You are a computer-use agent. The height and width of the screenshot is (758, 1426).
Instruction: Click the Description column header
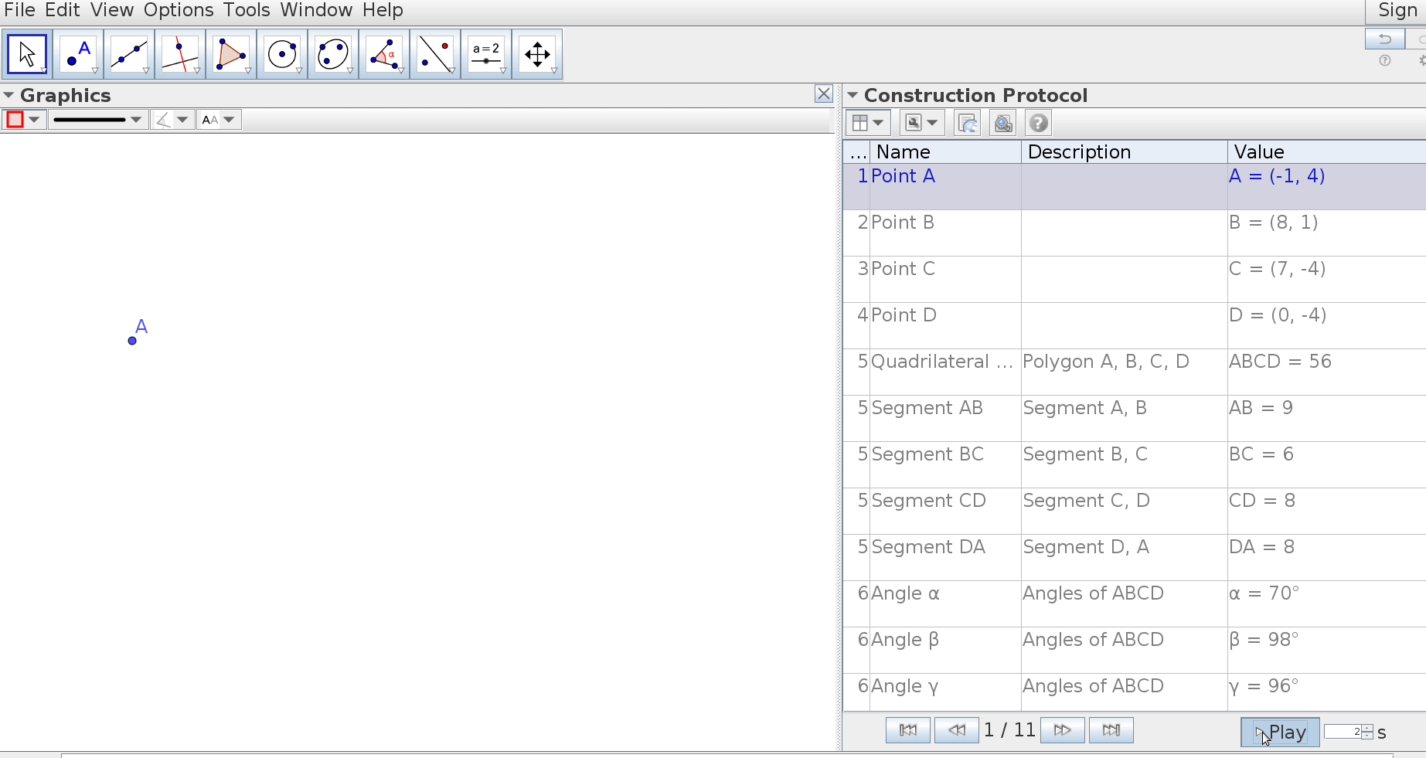pos(1125,152)
